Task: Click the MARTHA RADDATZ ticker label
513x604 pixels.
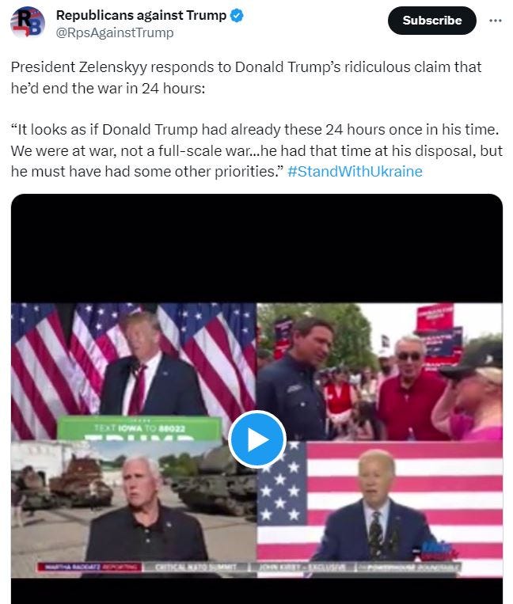Action: (x=90, y=567)
